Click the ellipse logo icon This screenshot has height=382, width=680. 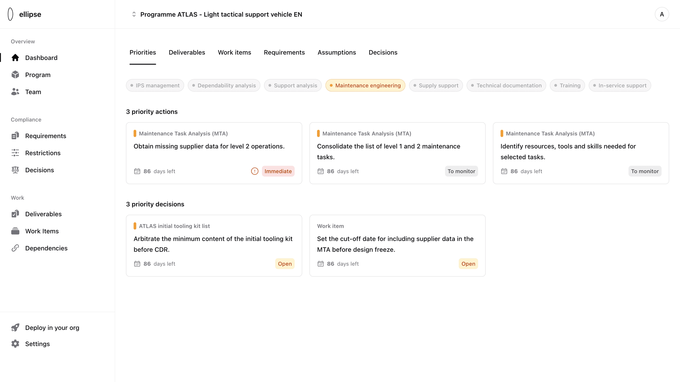tap(10, 14)
